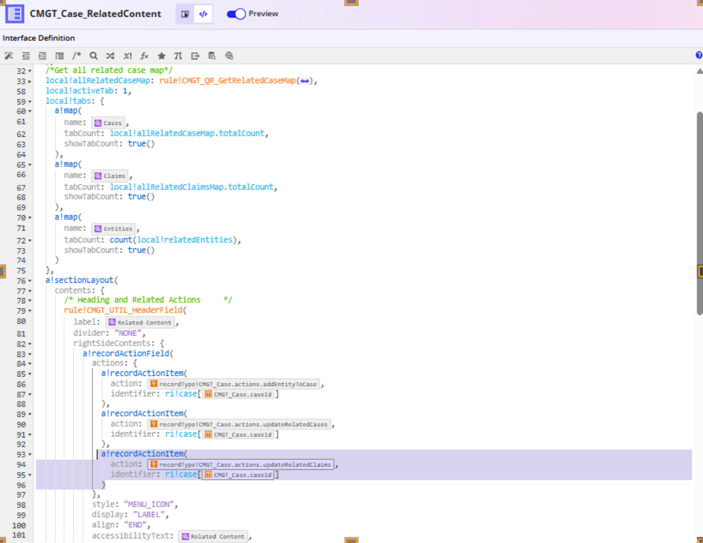This screenshot has height=543, width=703.
Task: Click the Related Content label chip on line 80
Action: click(140, 322)
